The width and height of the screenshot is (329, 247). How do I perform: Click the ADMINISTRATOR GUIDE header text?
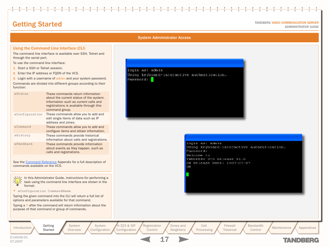point(301,27)
